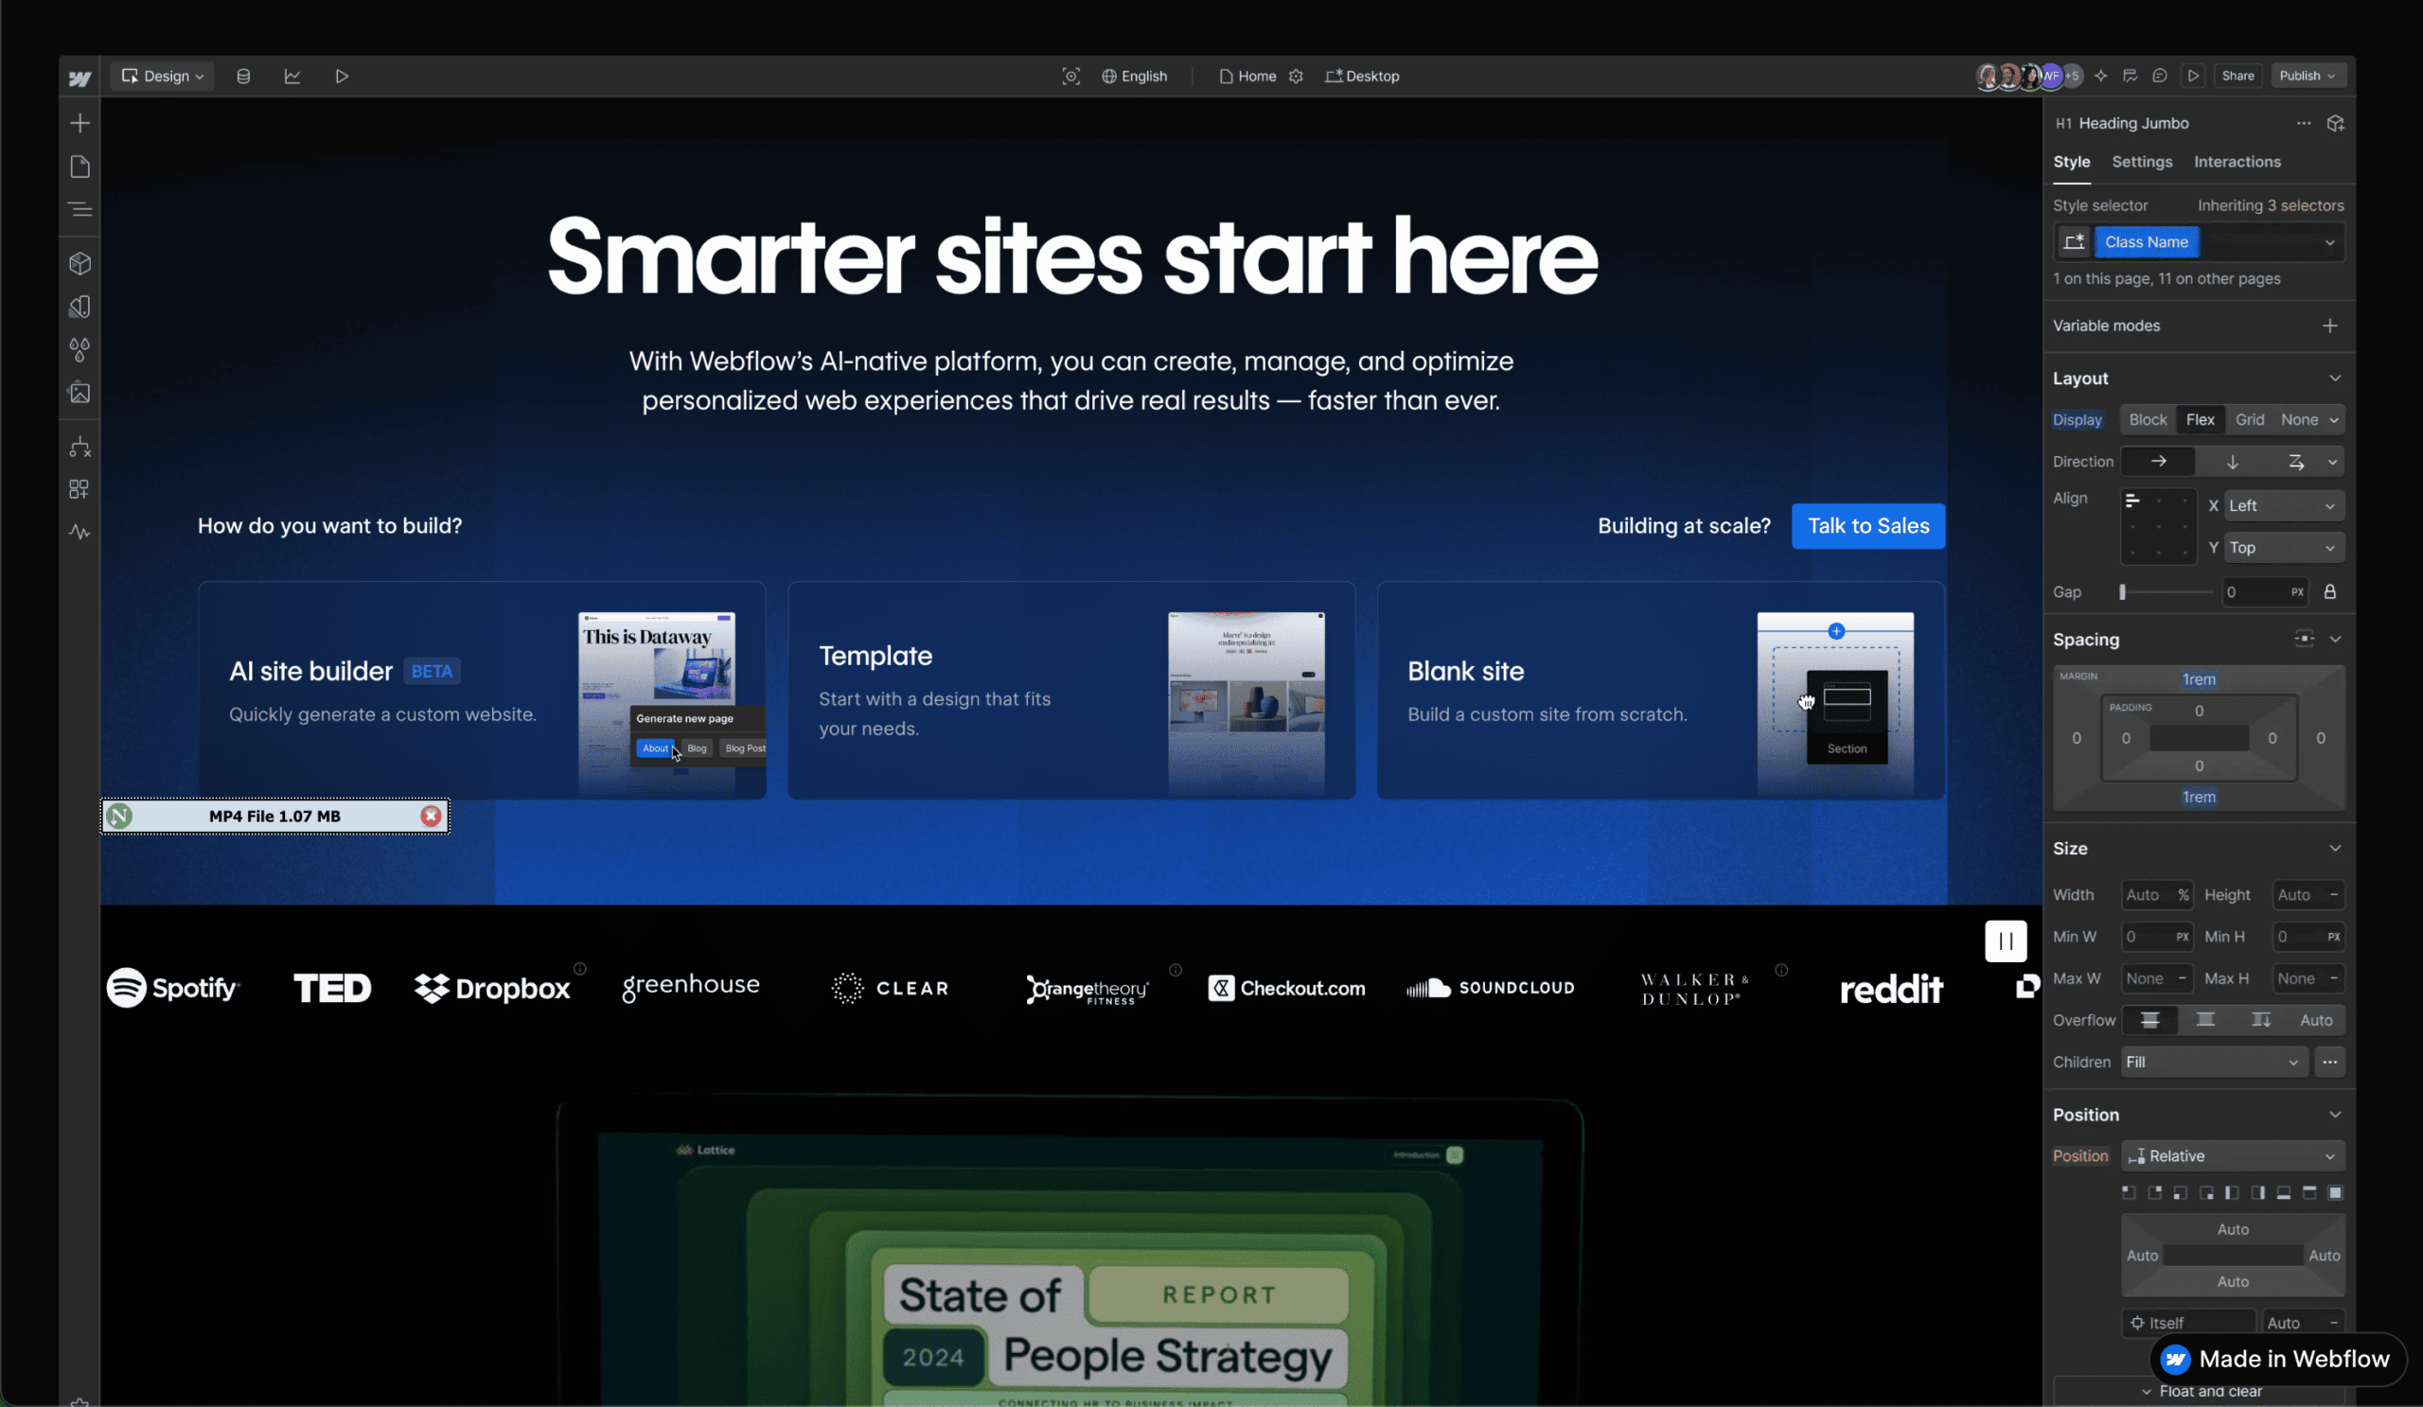Open the CMS database icon
2423x1407 pixels.
click(x=243, y=76)
